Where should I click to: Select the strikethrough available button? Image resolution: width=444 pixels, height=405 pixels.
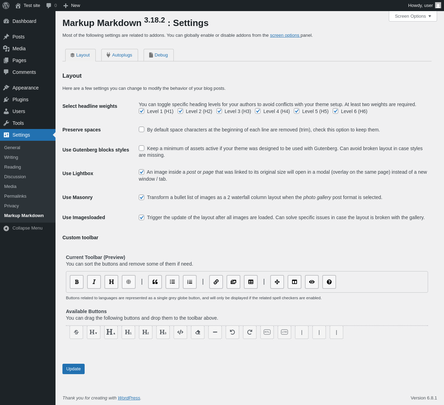click(x=76, y=332)
